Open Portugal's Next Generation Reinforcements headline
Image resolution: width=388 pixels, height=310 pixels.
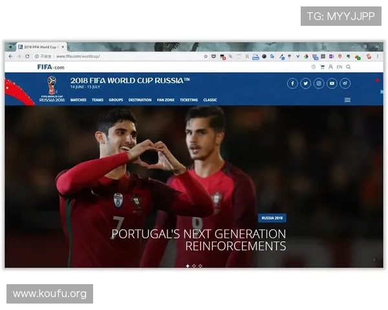click(x=199, y=240)
